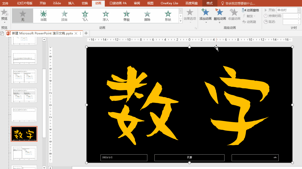The height and width of the screenshot is (169, 302).
Task: Choose the 擦除 (Wipe) animation effect
Action: click(x=147, y=16)
